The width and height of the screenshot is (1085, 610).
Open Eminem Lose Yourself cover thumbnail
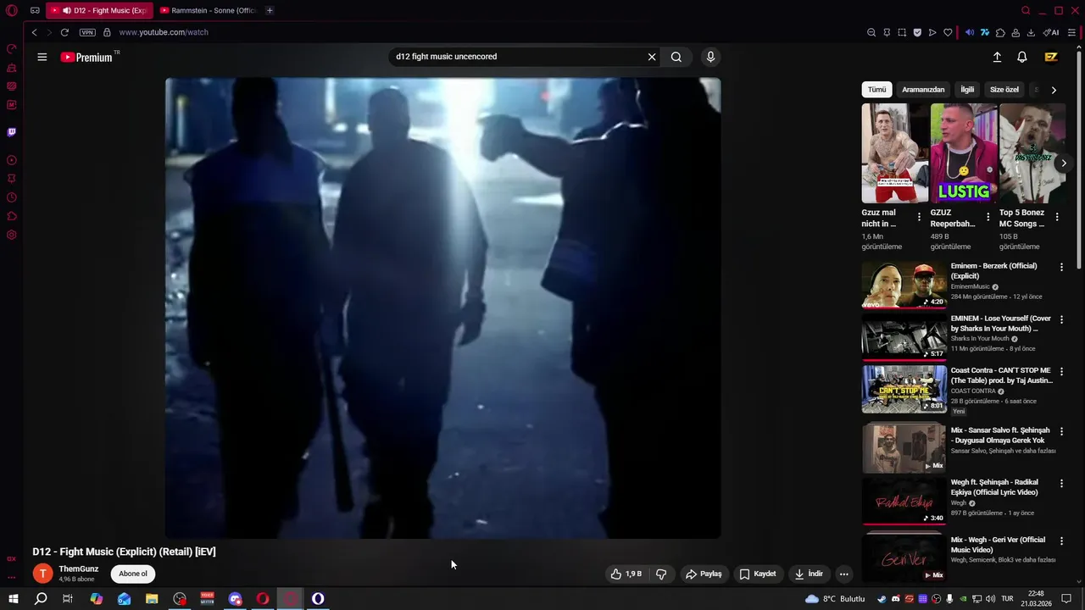point(904,336)
